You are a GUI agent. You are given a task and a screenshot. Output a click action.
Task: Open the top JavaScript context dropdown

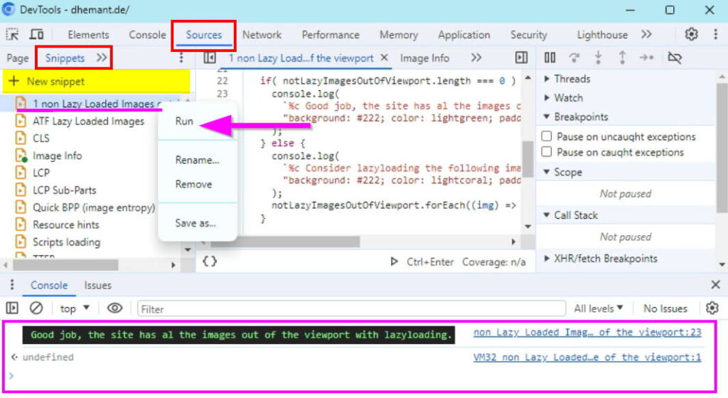(74, 308)
